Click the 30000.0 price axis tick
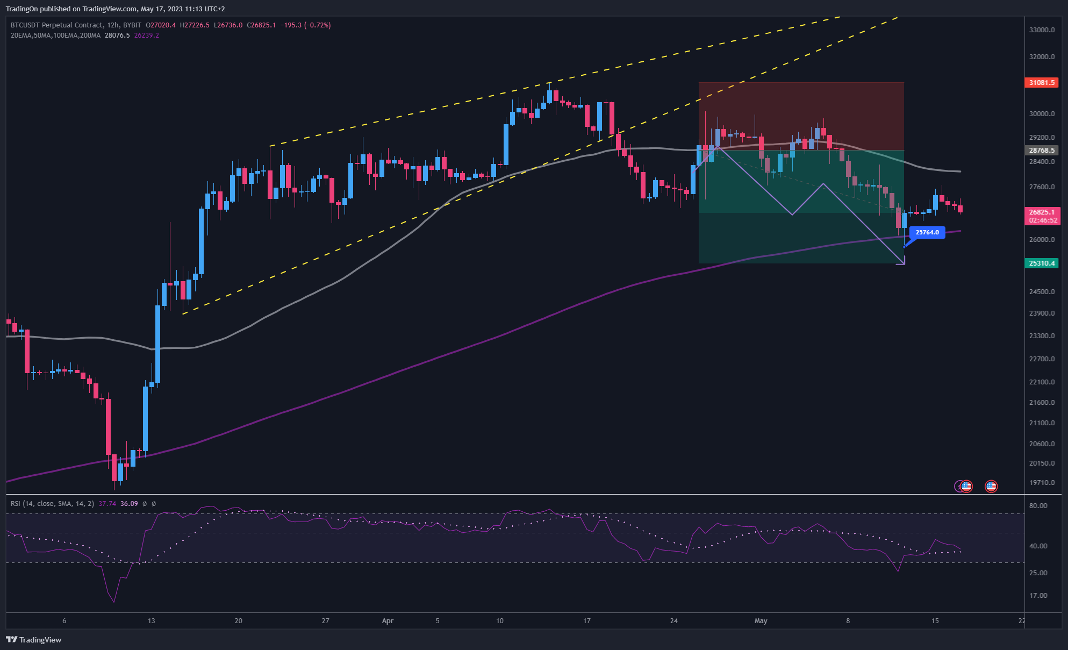 1042,114
